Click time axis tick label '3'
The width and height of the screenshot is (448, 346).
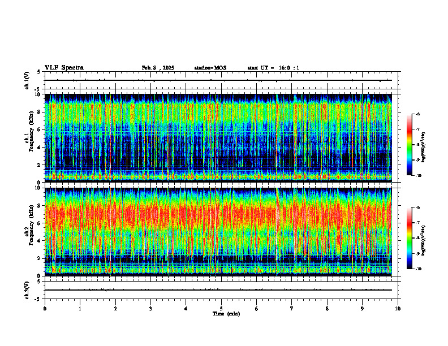(150, 309)
